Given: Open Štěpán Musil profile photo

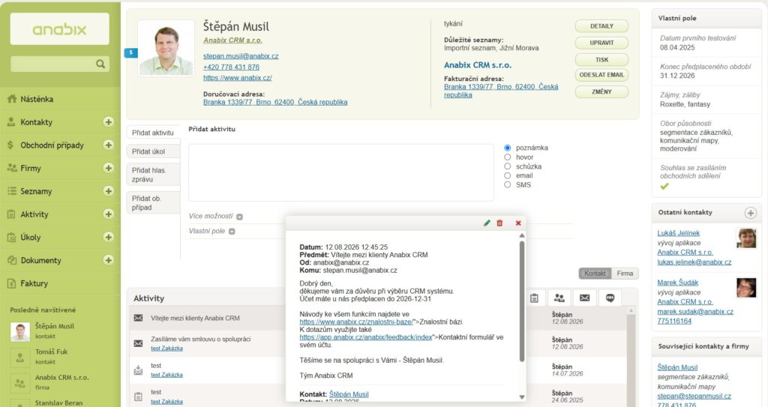Looking at the screenshot, I should pos(166,48).
